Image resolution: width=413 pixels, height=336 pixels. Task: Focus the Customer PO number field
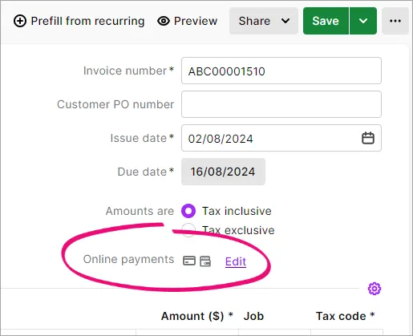[281, 104]
